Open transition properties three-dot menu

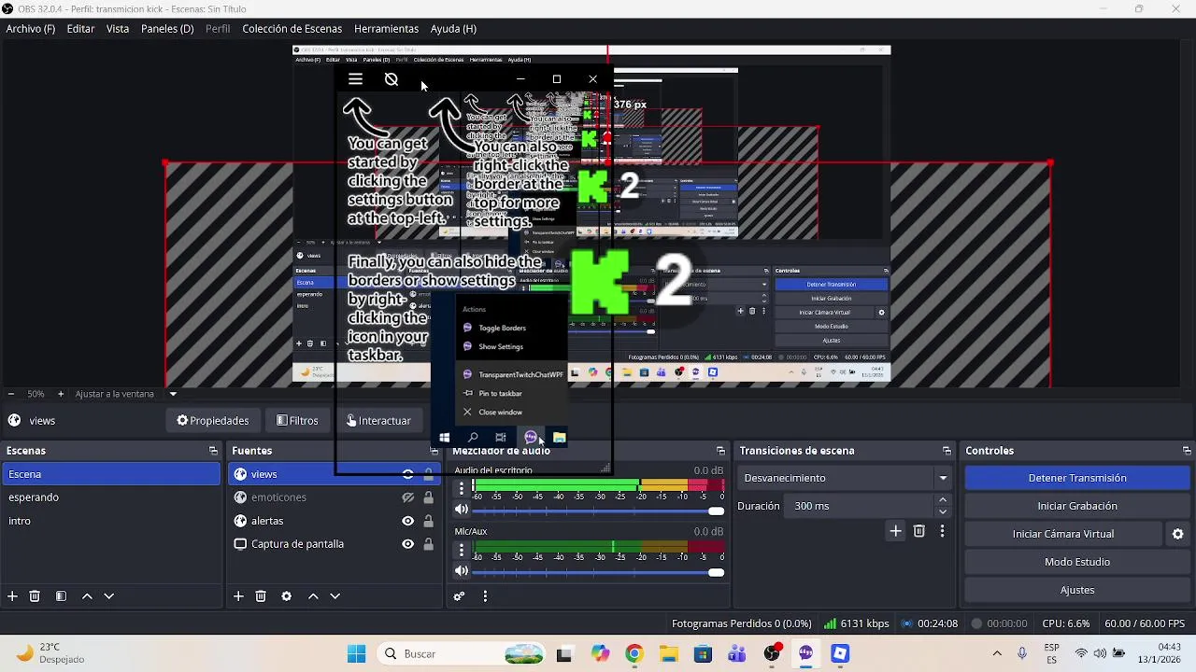(942, 531)
